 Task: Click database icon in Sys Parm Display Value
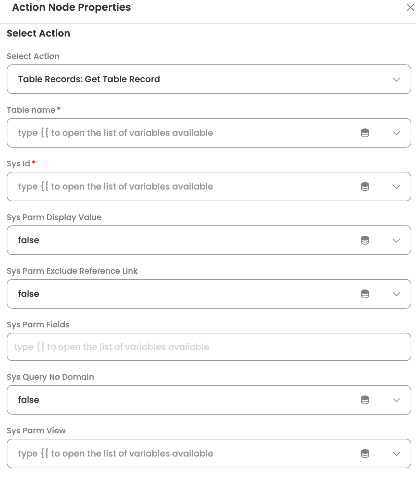pyautogui.click(x=365, y=240)
